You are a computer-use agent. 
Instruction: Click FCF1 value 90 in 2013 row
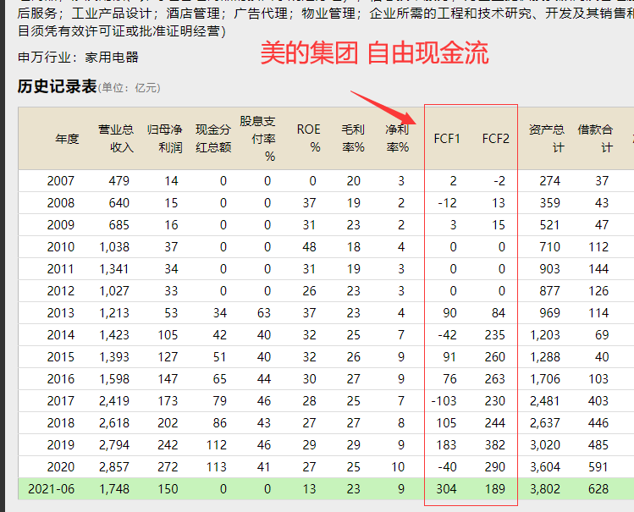point(449,313)
